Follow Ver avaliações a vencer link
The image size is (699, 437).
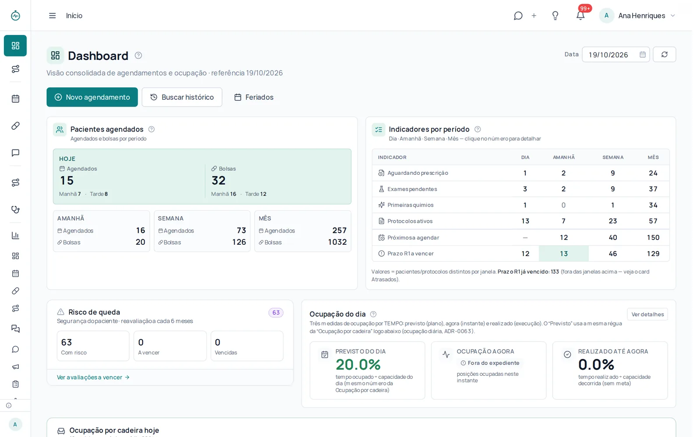(93, 377)
